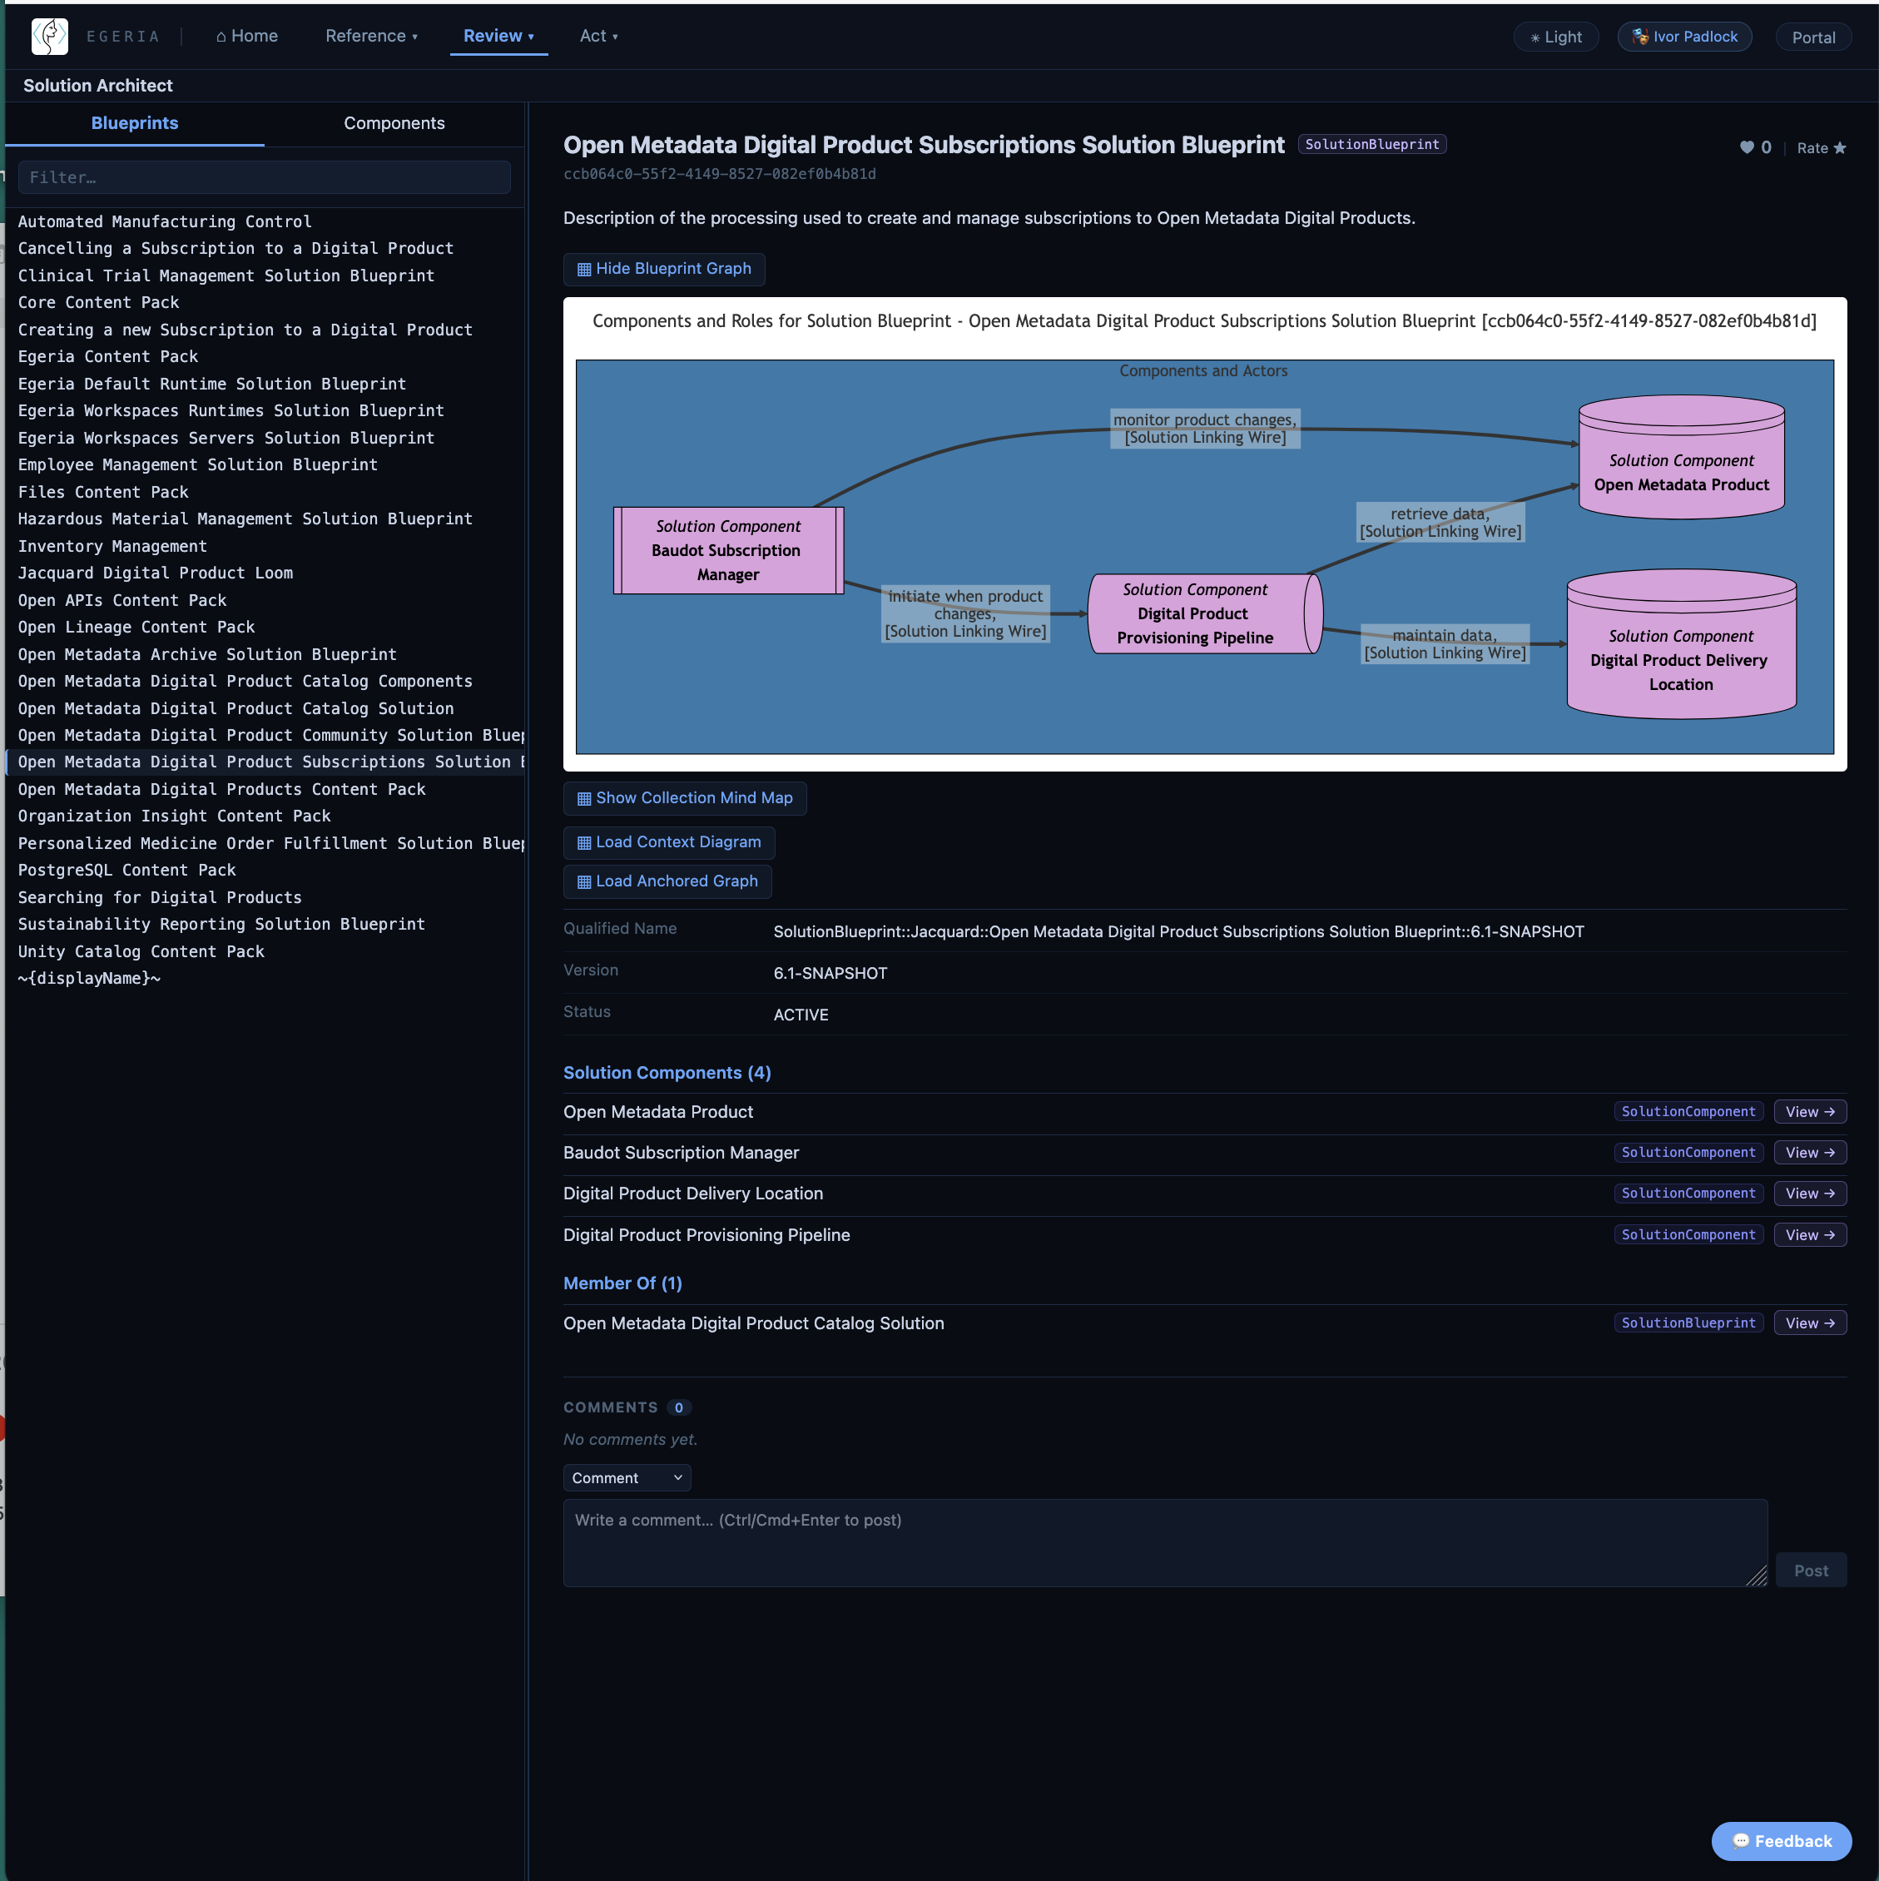Click the Post comment button
The width and height of the screenshot is (1879, 1881).
[1811, 1571]
